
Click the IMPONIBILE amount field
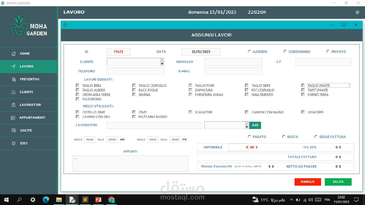click(238, 147)
